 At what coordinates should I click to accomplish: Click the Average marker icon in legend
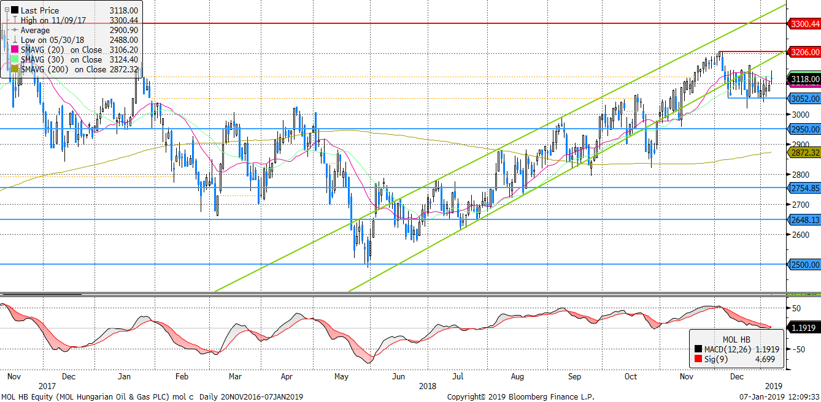(x=15, y=30)
